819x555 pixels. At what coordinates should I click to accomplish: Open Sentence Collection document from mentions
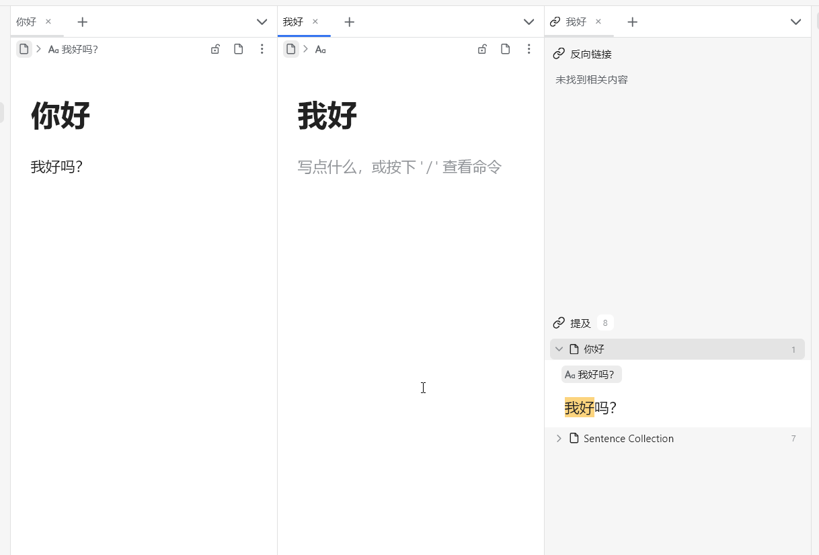pyautogui.click(x=629, y=439)
